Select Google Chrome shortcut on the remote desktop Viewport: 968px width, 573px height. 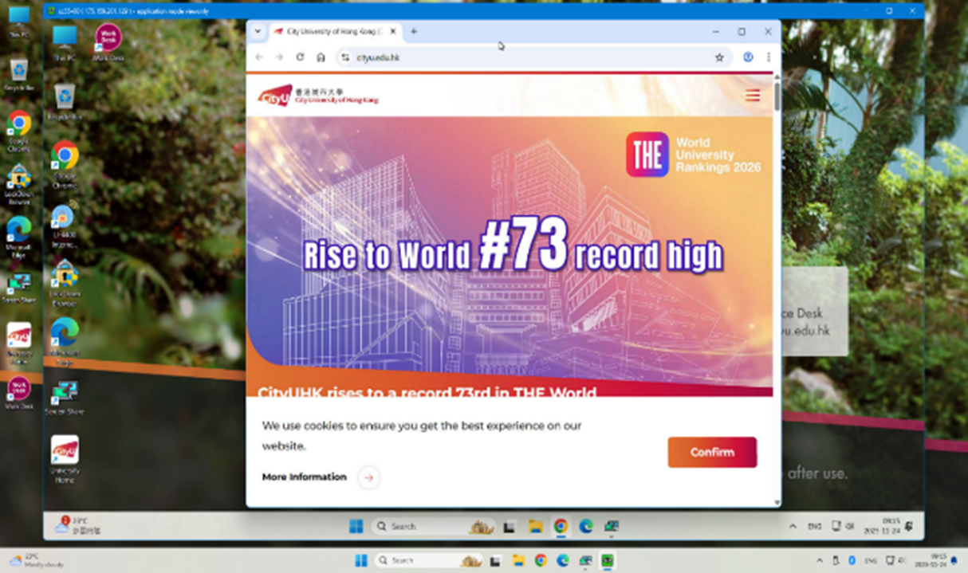pyautogui.click(x=65, y=165)
